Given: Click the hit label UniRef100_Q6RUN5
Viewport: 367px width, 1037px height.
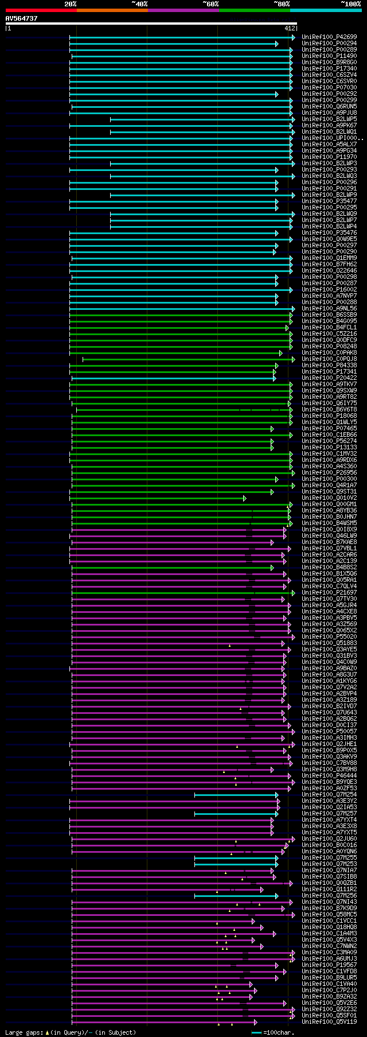Looking at the screenshot, I should (329, 107).
